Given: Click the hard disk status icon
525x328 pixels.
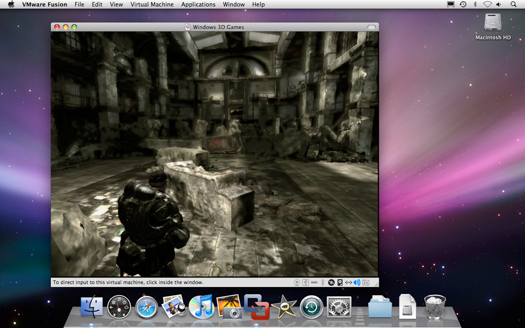Looking at the screenshot, I should pyautogui.click(x=340, y=282).
